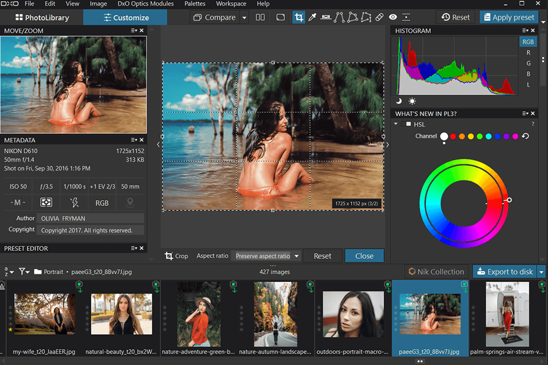
Task: Open the Move/Zoom panel menu icon
Action: 134,30
